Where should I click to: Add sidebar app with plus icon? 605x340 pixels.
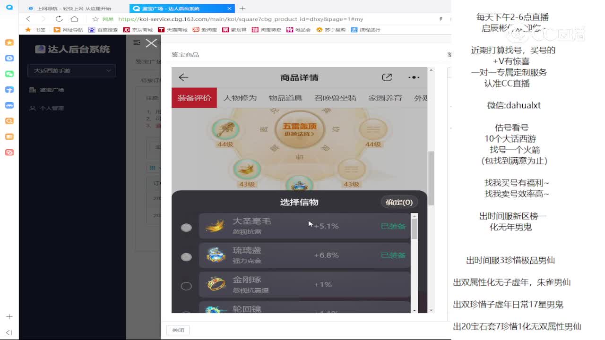[x=9, y=316]
